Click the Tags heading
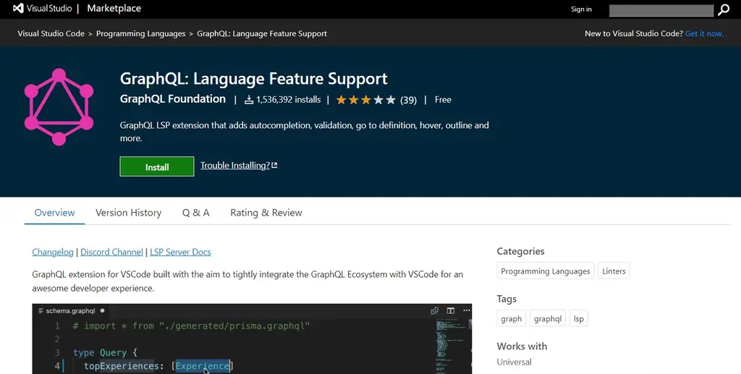The width and height of the screenshot is (741, 374). coord(506,299)
